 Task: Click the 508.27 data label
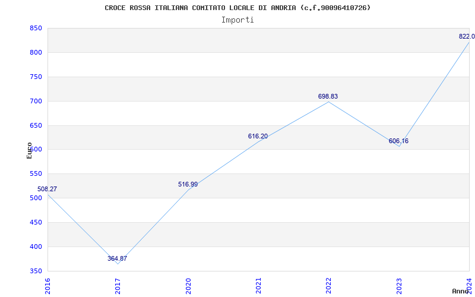(47, 189)
